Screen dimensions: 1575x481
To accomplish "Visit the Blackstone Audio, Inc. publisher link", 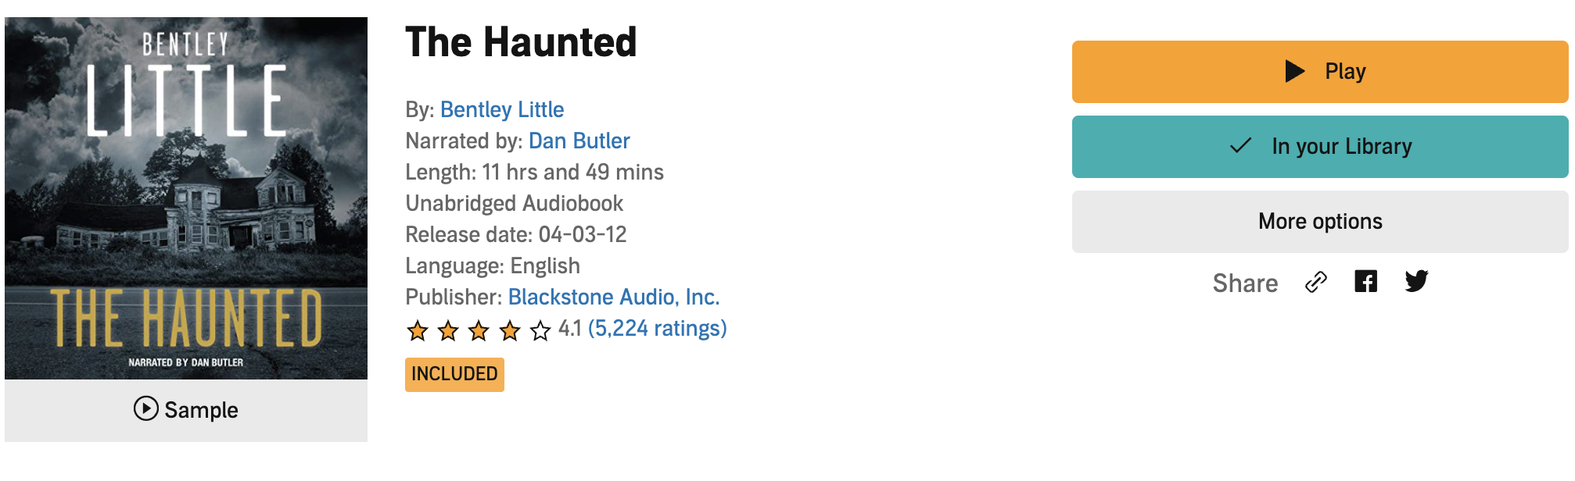I will 614,297.
